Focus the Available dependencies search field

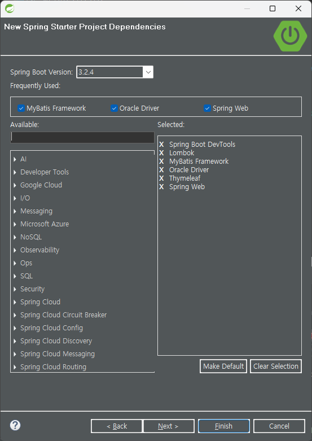coord(82,137)
